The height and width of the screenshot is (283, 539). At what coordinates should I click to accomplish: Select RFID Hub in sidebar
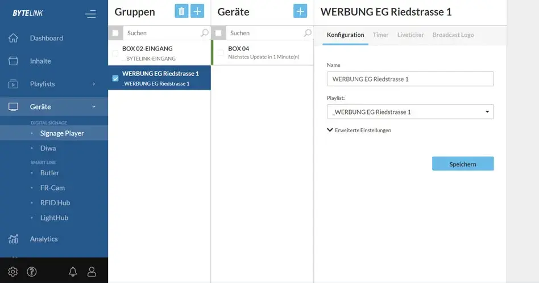[x=55, y=202]
